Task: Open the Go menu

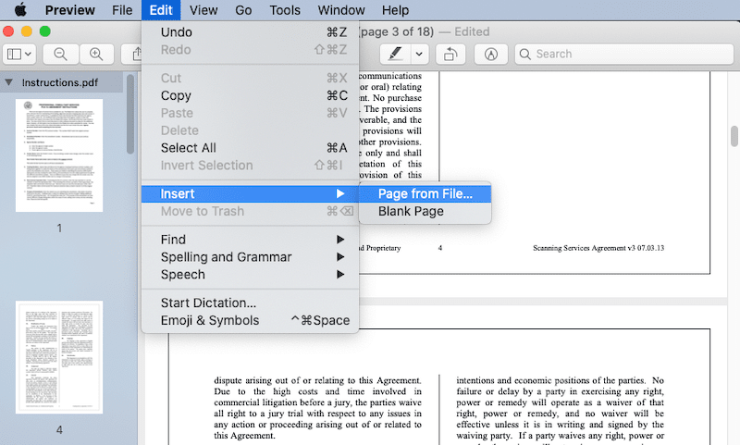Action: [243, 10]
